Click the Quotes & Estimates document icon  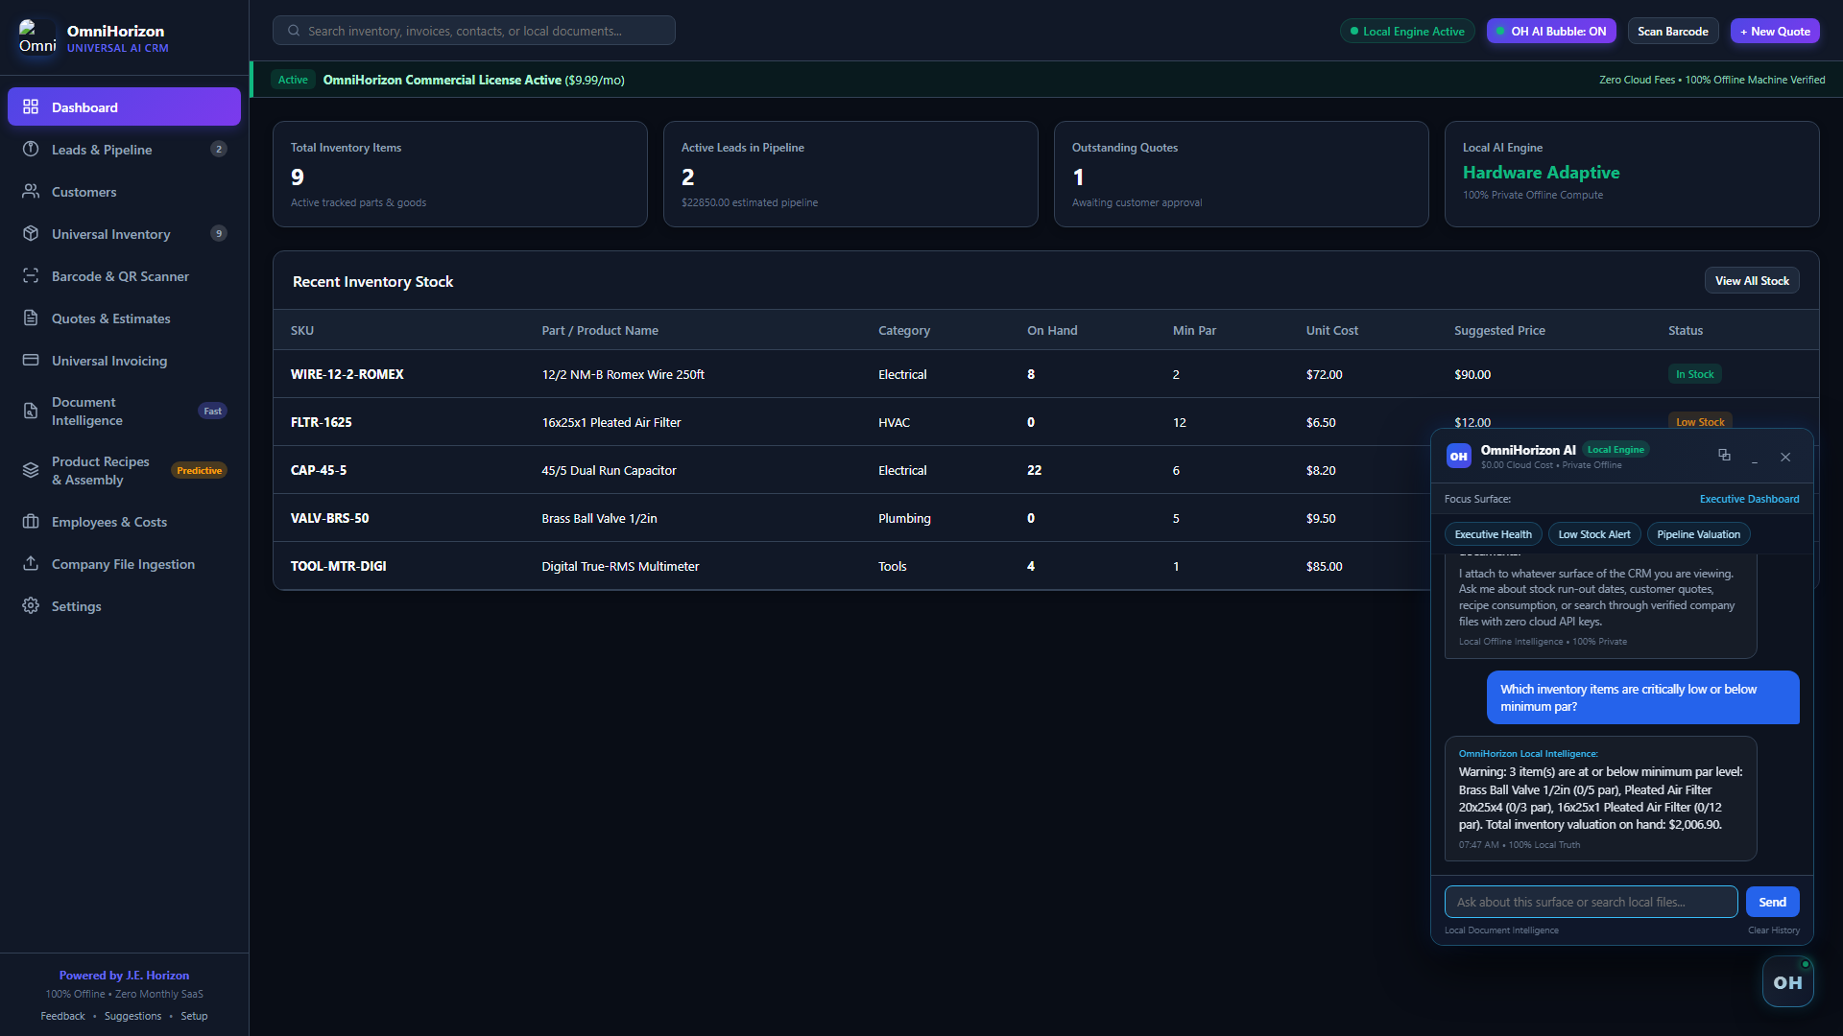coord(31,318)
